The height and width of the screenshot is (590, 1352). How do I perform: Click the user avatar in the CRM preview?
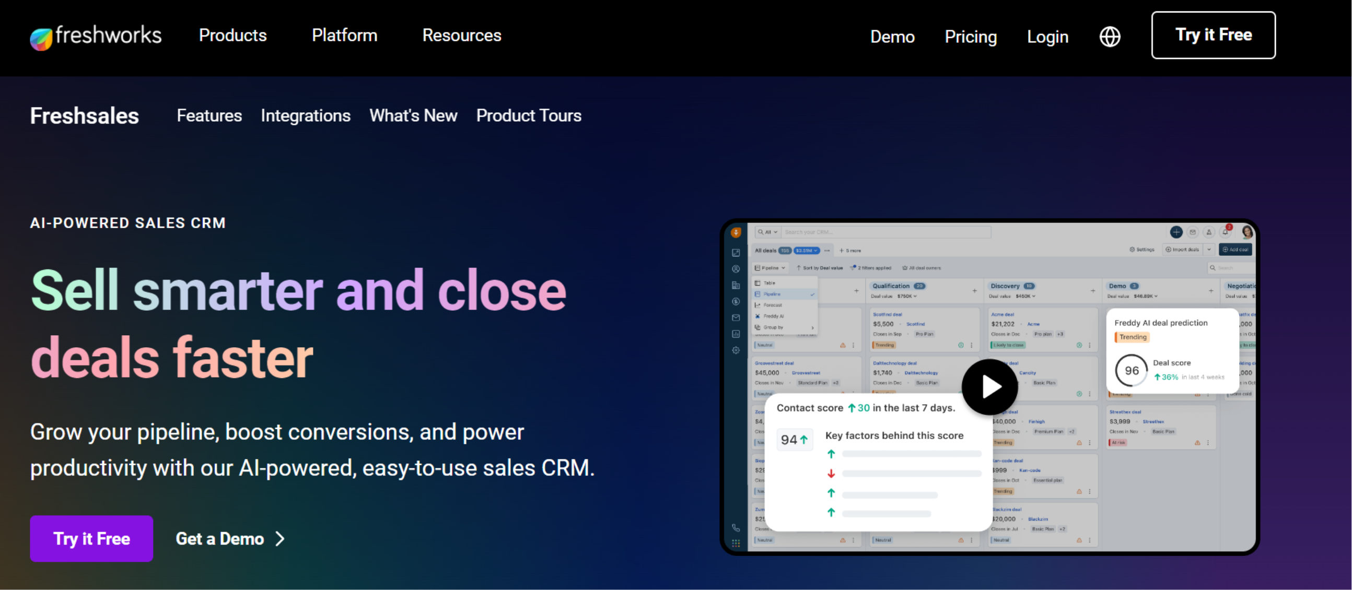[1247, 232]
